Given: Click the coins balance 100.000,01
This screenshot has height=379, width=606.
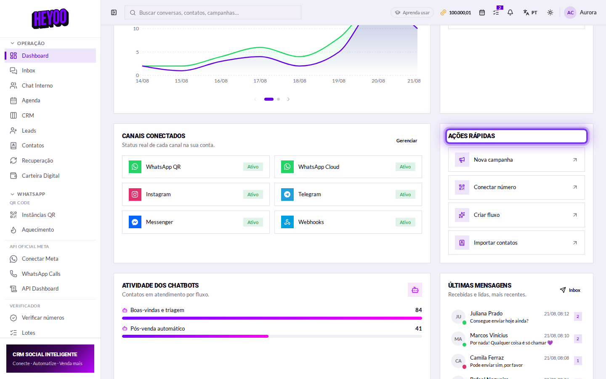Looking at the screenshot, I should 456,13.
